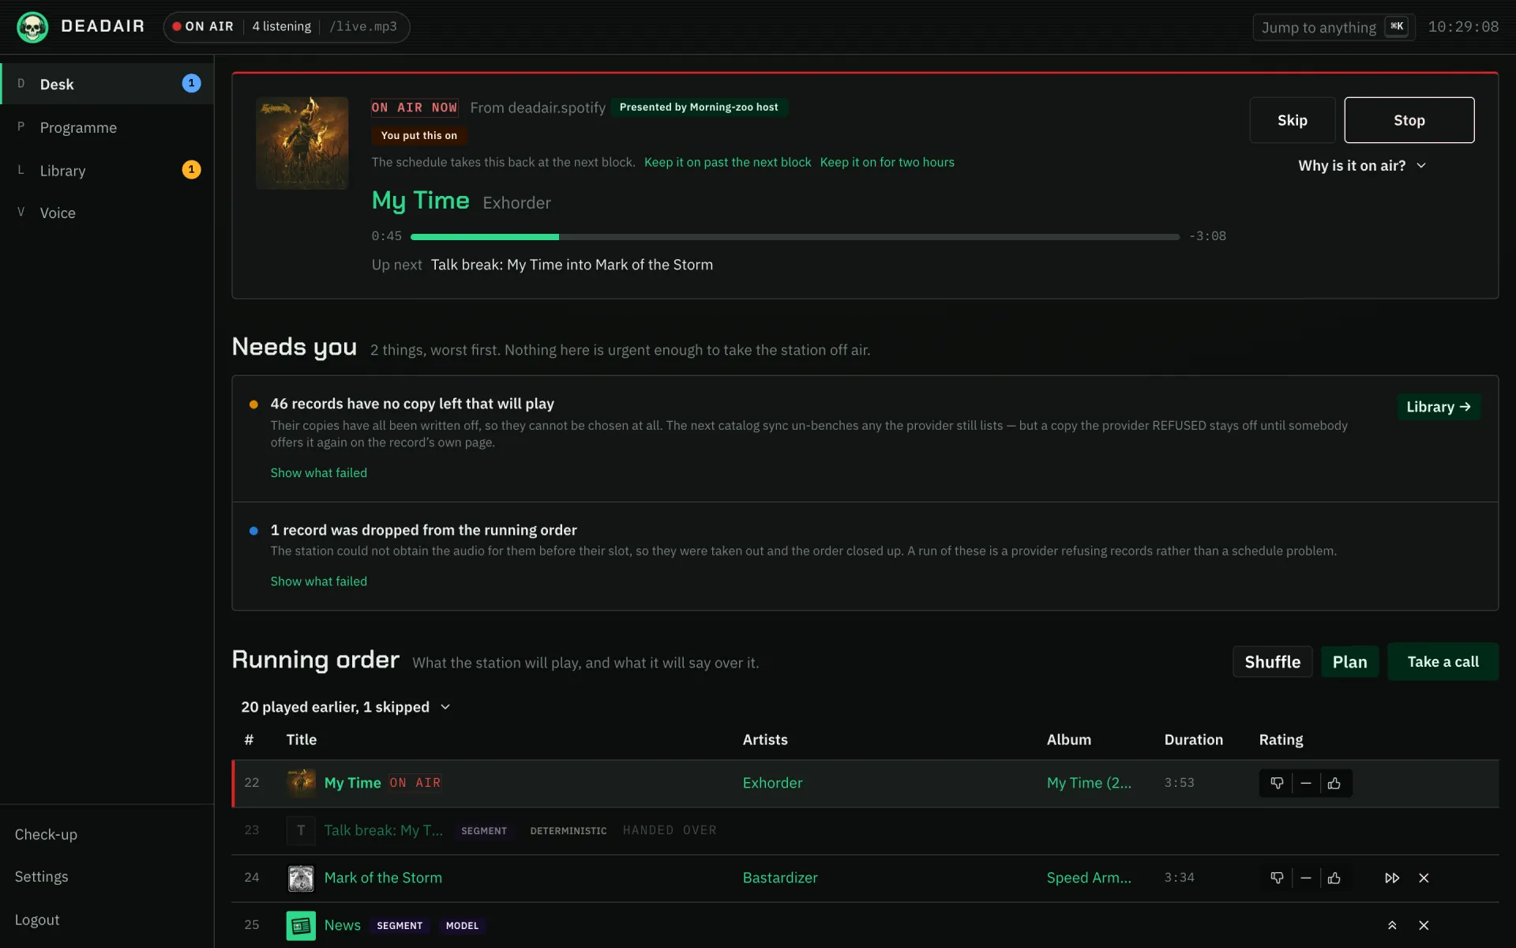Image resolution: width=1516 pixels, height=948 pixels.
Task: Thumbs up the My Time row
Action: (1334, 783)
